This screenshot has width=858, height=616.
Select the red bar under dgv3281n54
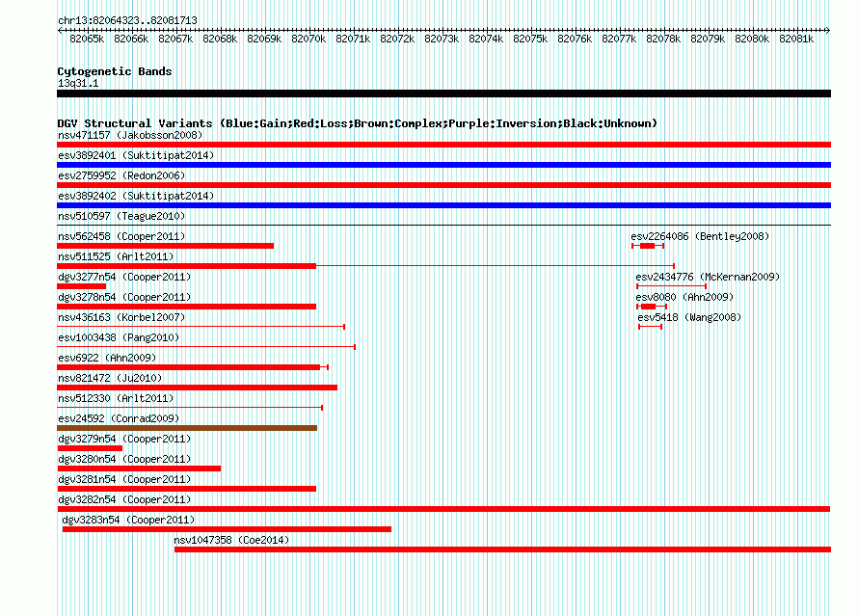[187, 489]
